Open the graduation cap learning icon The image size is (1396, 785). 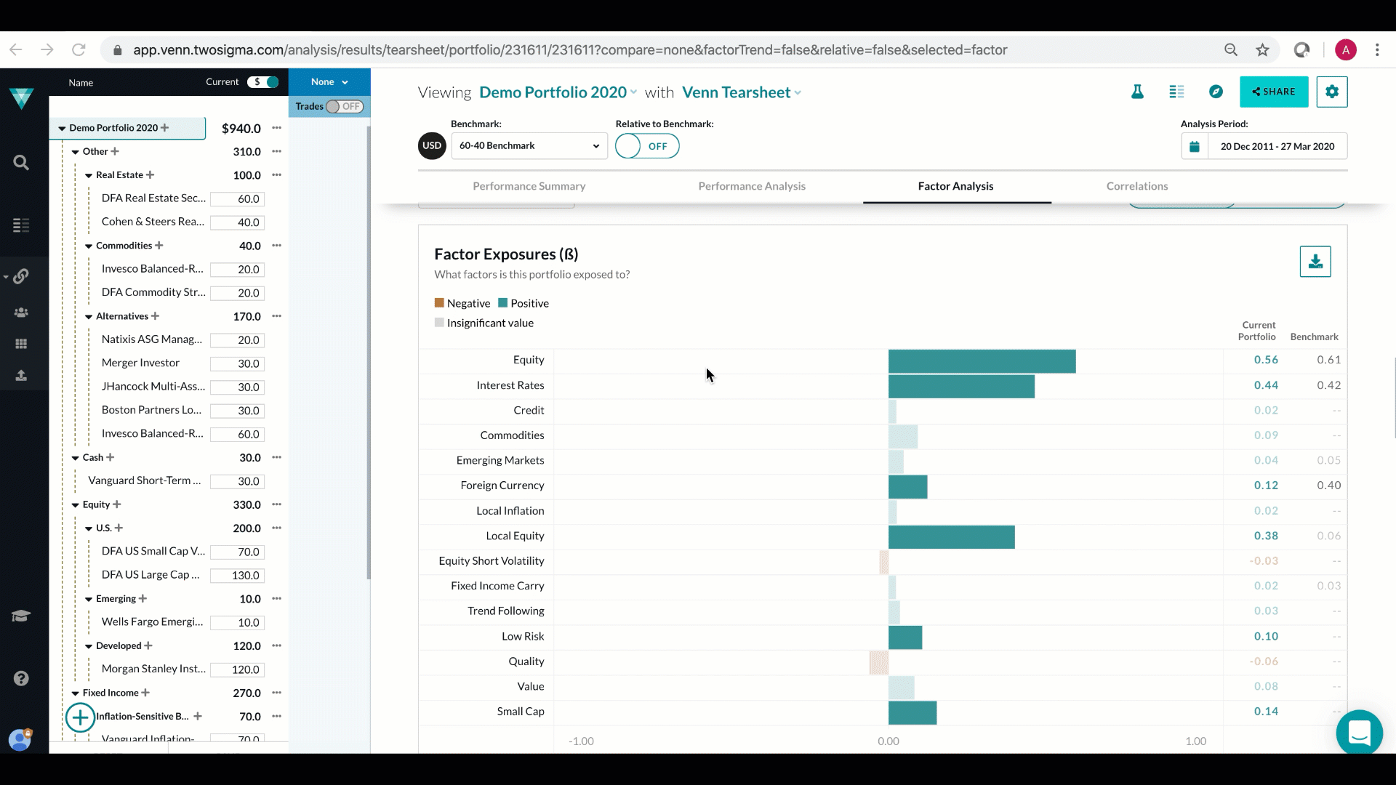20,616
